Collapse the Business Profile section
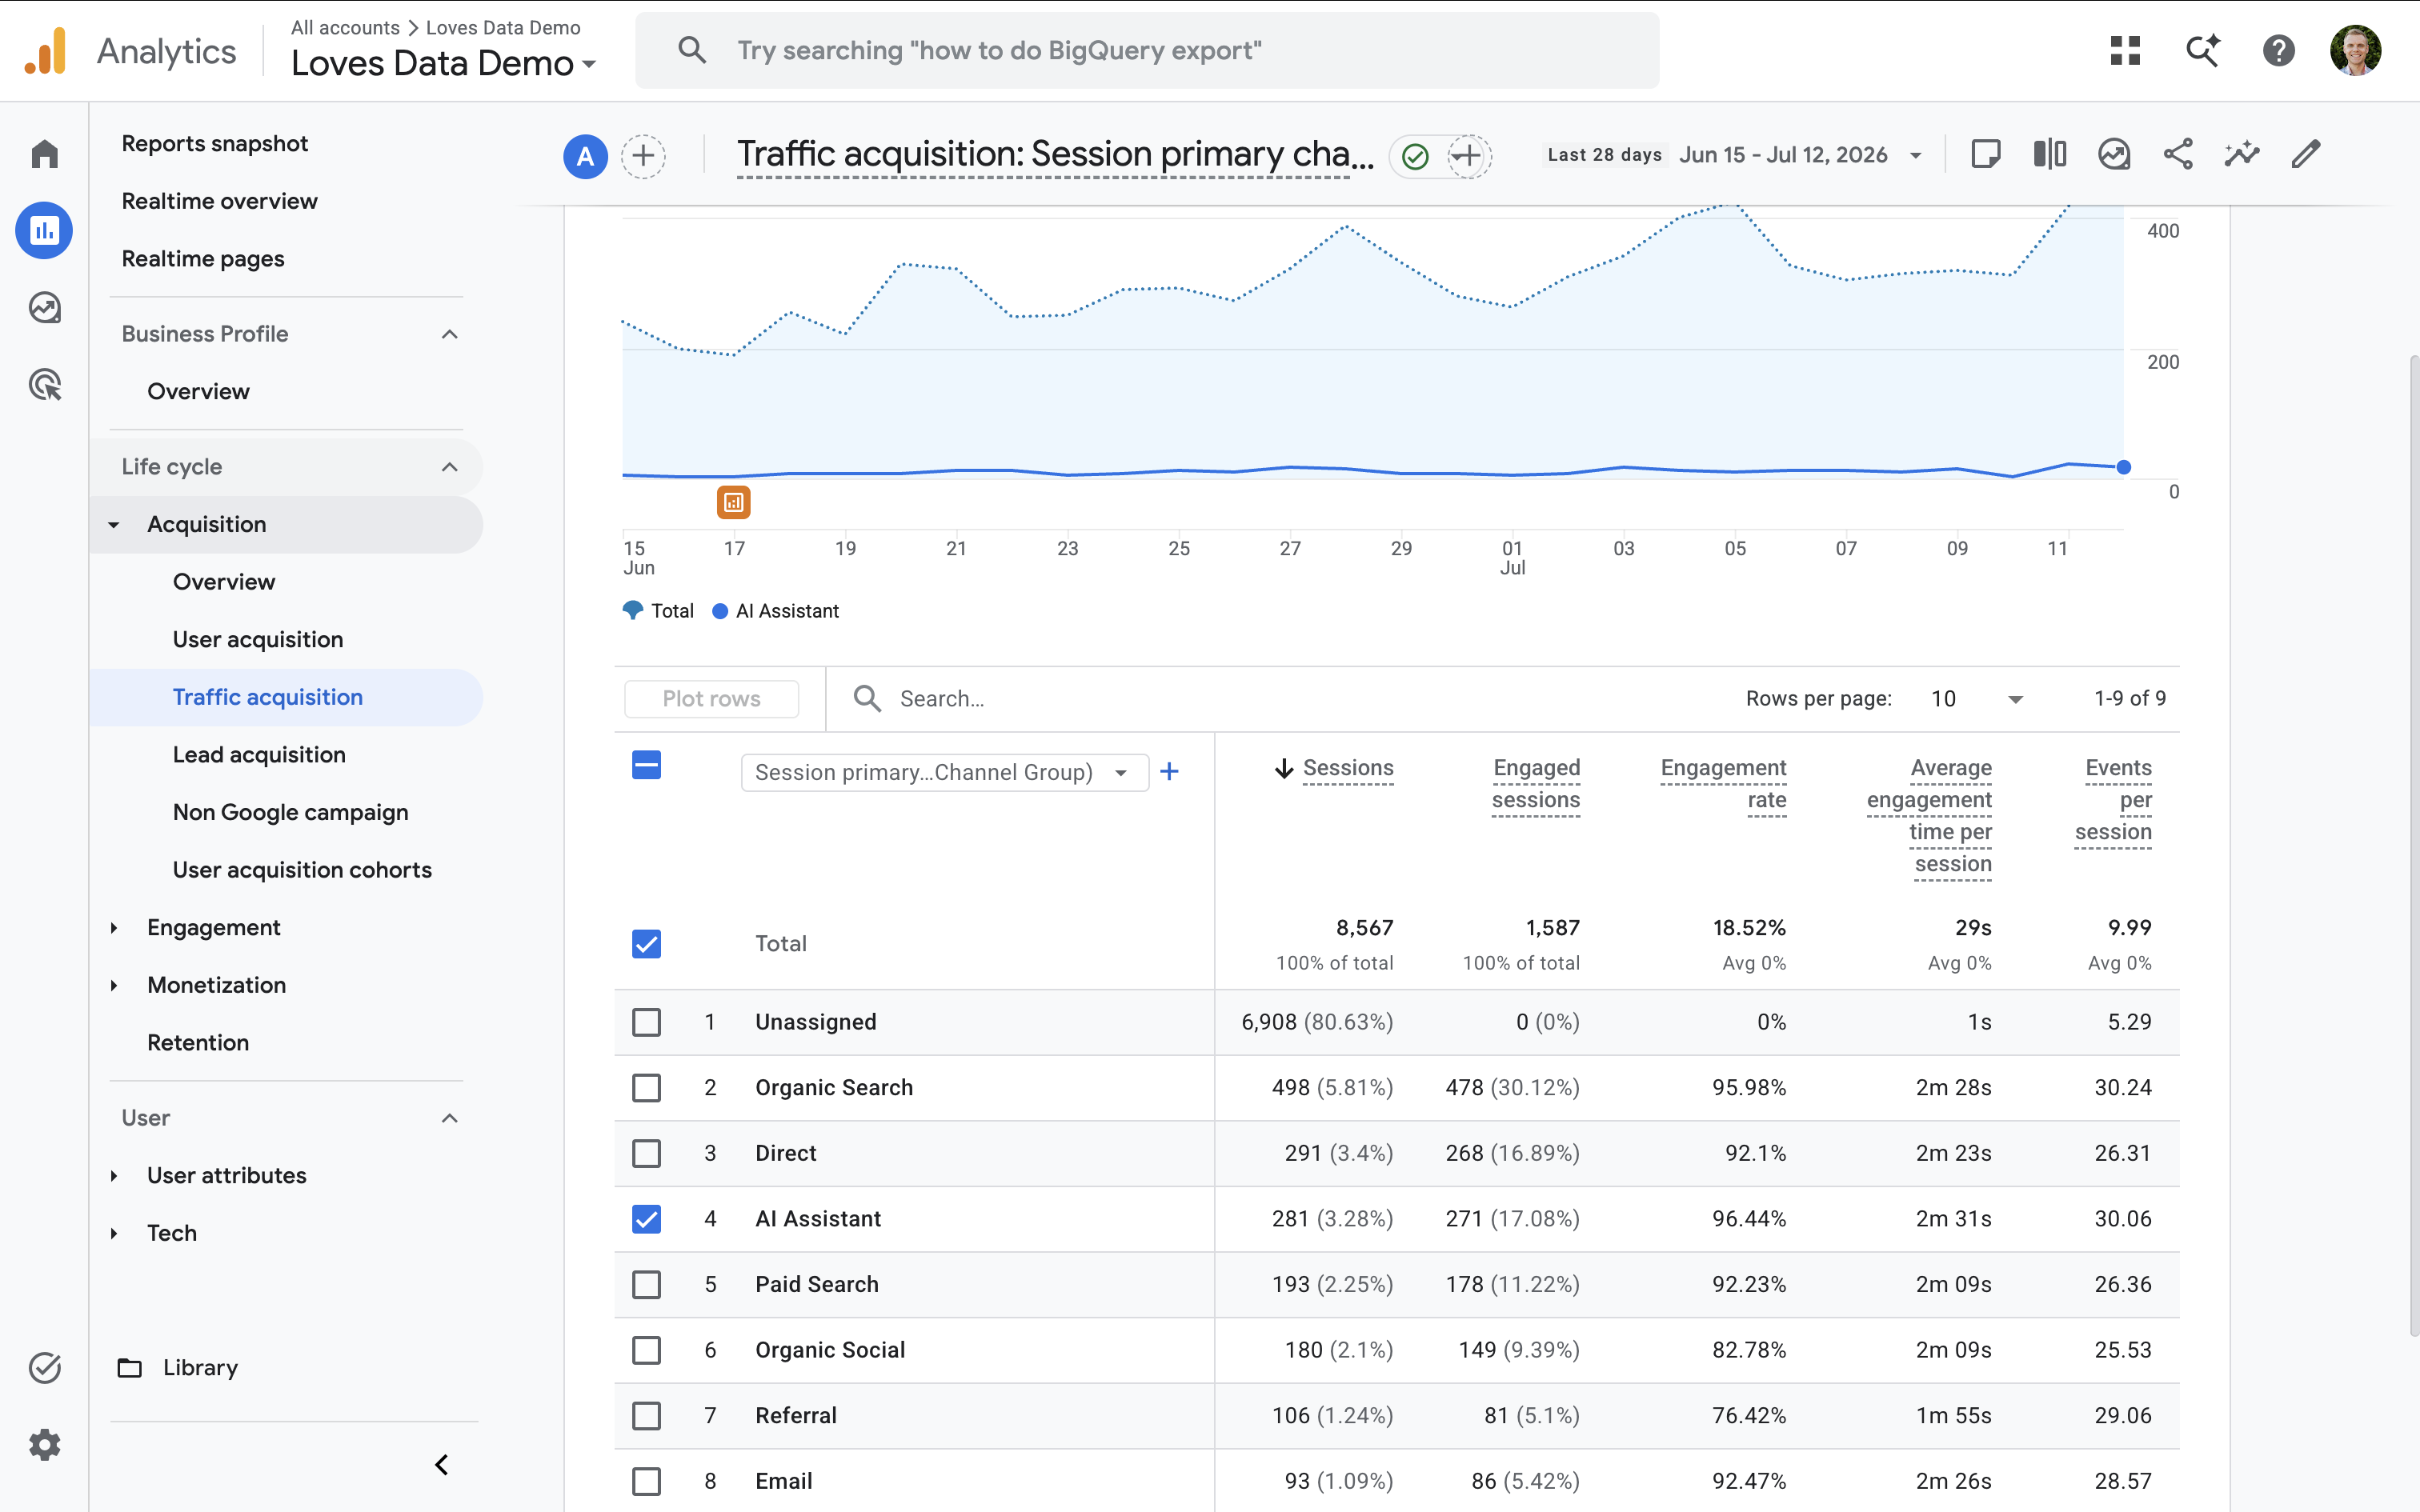This screenshot has height=1512, width=2420. pyautogui.click(x=450, y=334)
